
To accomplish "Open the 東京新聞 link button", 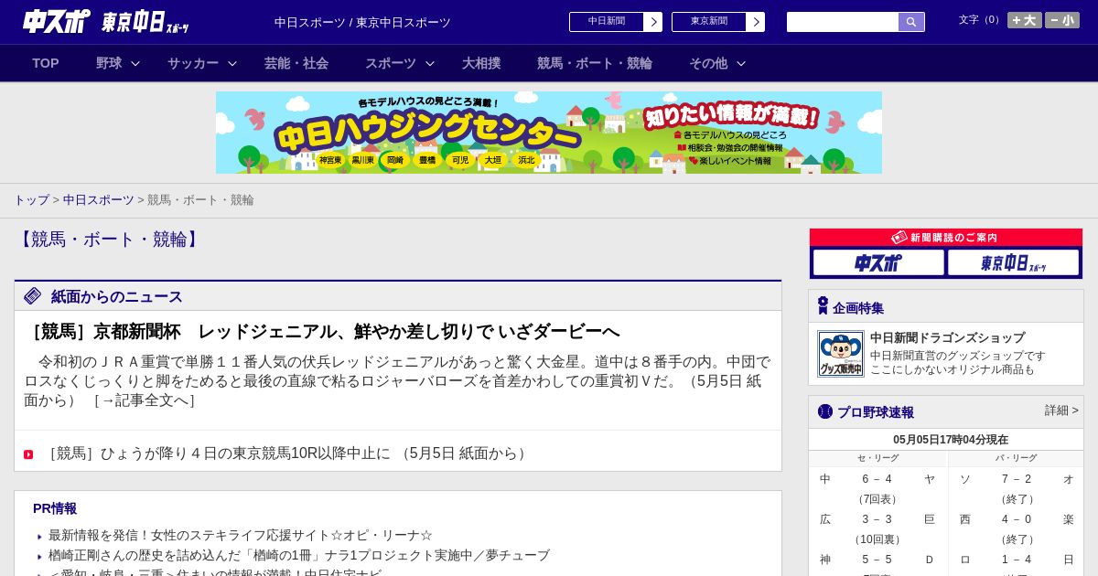I will click(709, 22).
